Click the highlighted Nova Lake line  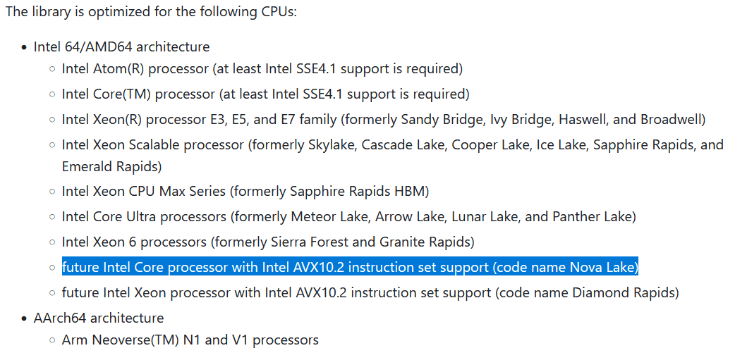pos(349,267)
